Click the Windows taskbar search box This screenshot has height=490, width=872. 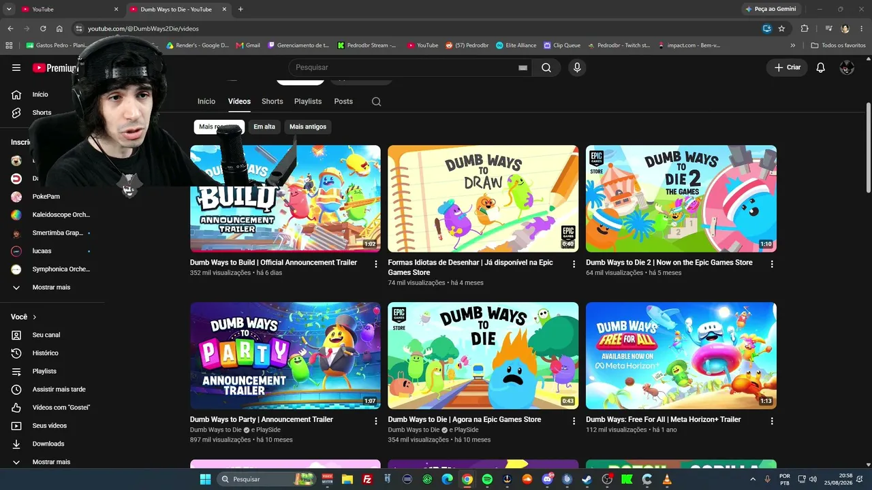pyautogui.click(x=266, y=479)
